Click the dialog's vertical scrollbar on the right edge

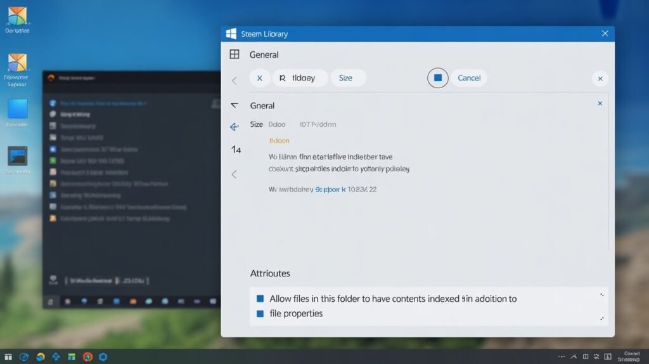pos(608,171)
